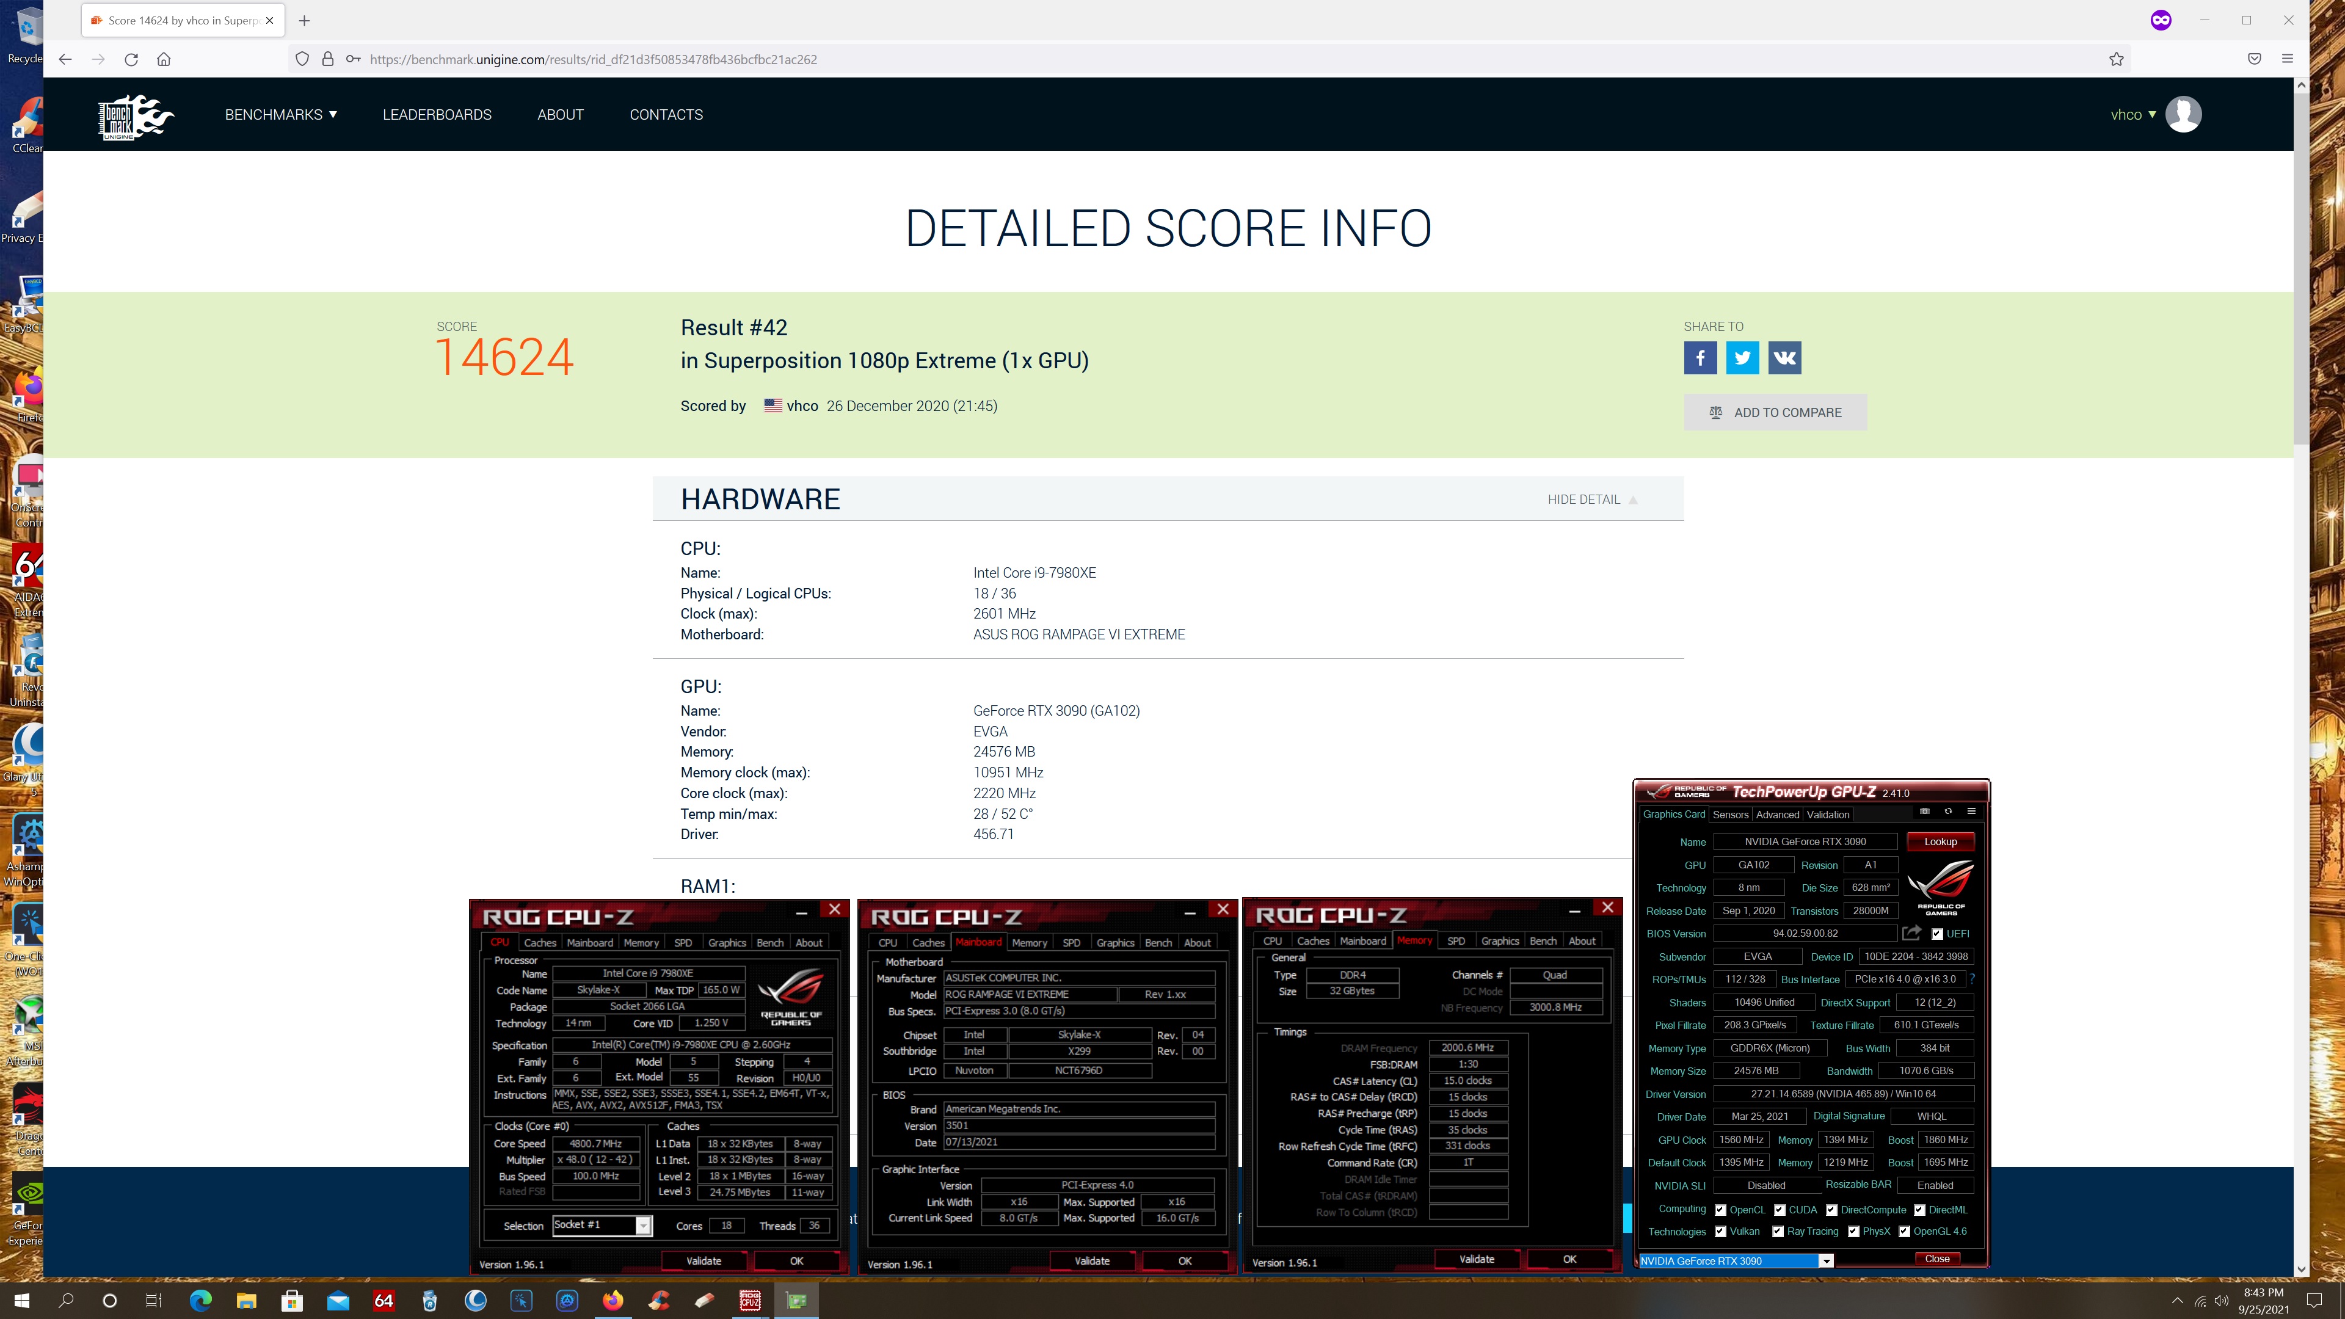Switch to the Sensors tab in GPU-Z
This screenshot has height=1319, width=2345.
(1729, 815)
